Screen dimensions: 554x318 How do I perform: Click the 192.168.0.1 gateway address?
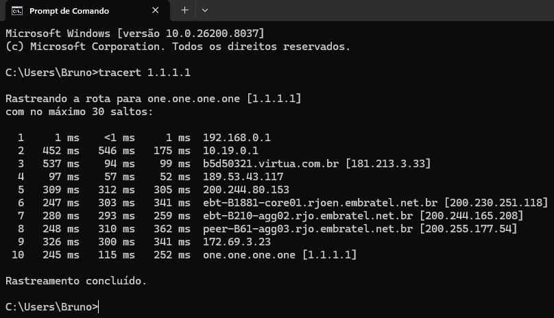click(237, 137)
